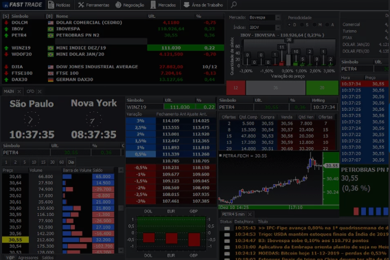Image resolution: width=390 pixels, height=260 pixels.
Task: Click the PETR4 green up arrow icon
Action: (x=6, y=35)
